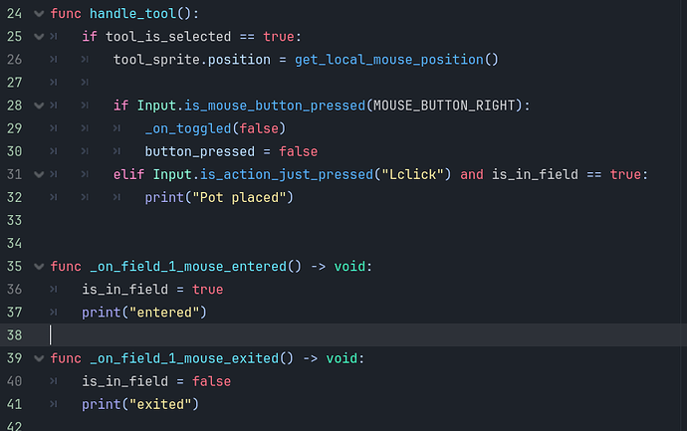
Task: Click the print("entered") statement
Action: (144, 313)
